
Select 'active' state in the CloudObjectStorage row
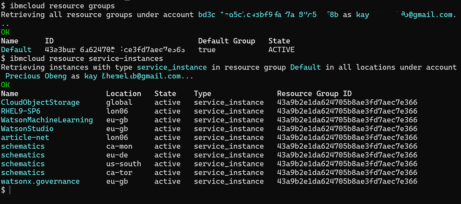[x=167, y=102]
